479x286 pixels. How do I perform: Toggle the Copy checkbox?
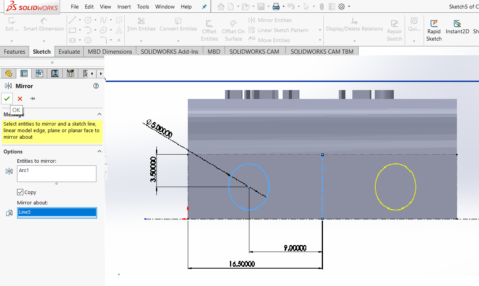pos(20,192)
